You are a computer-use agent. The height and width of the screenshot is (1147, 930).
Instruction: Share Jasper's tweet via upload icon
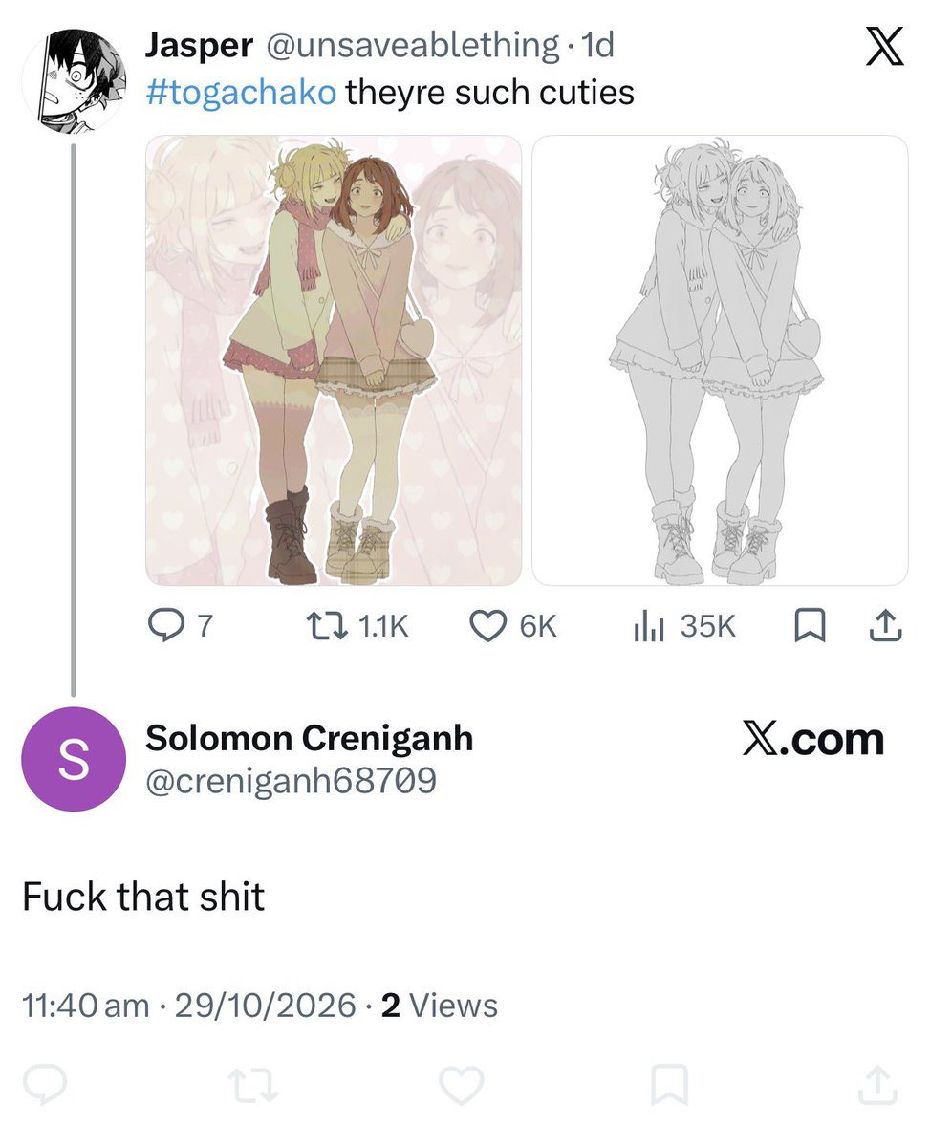click(x=885, y=626)
